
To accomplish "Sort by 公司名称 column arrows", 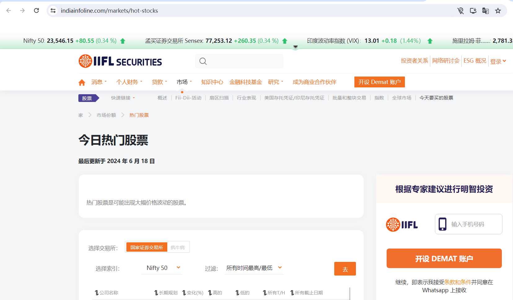I will [97, 293].
